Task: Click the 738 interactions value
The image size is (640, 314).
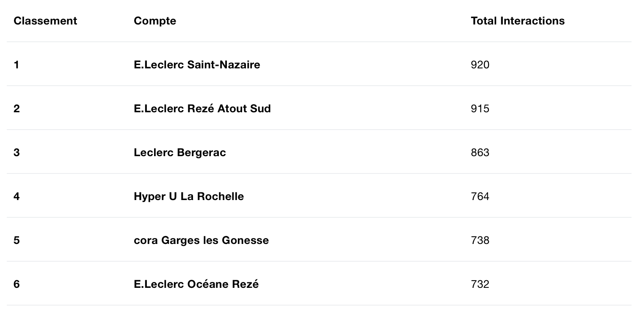Action: (x=480, y=240)
